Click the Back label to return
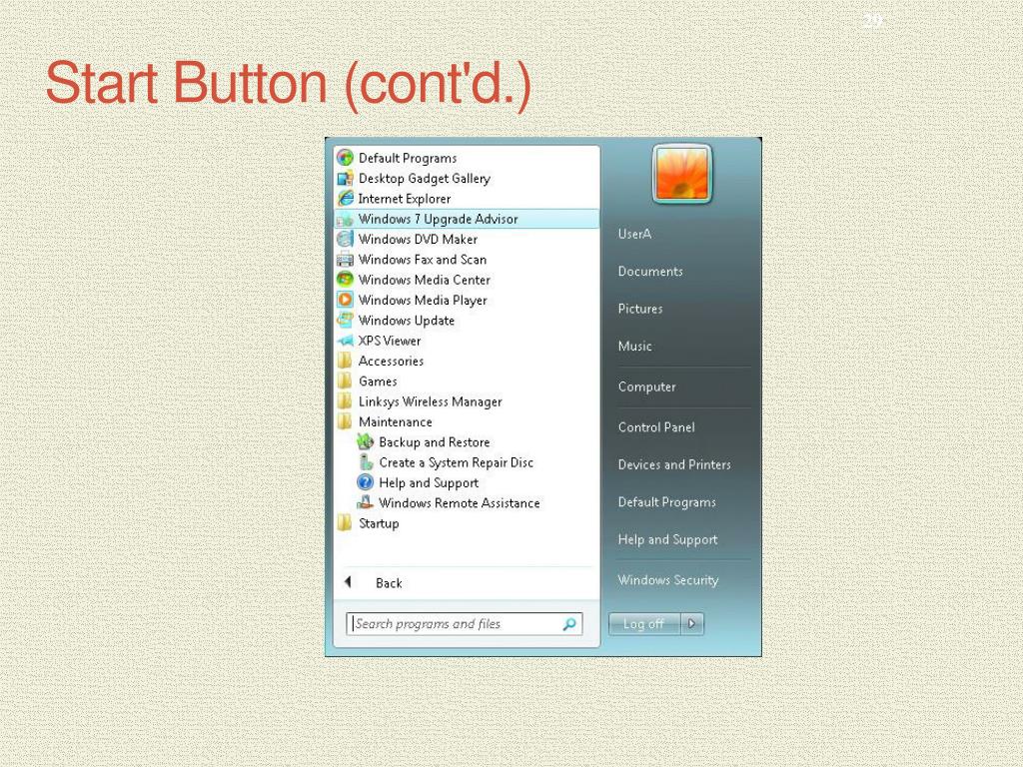This screenshot has width=1023, height=767. pyautogui.click(x=389, y=583)
